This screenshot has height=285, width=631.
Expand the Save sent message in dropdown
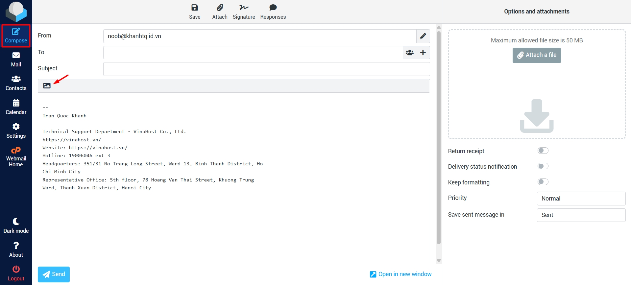(x=581, y=215)
